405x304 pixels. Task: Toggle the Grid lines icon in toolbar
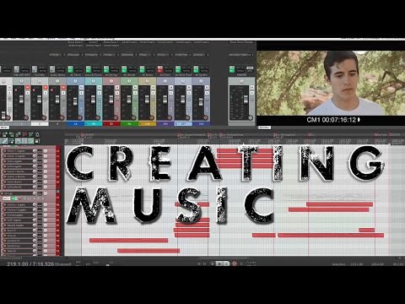point(24,141)
